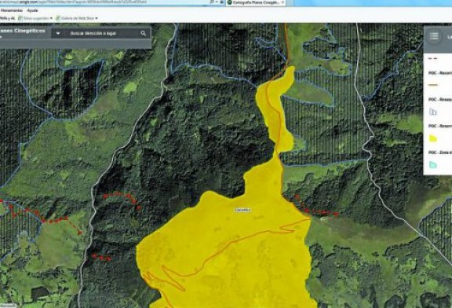
Task: Click the 'POC - Zona' legend entry label
Action: [x=440, y=152]
